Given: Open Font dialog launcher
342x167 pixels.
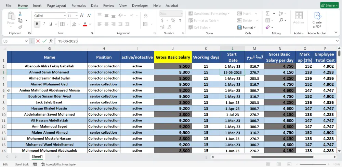Looking at the screenshot, I should 92,33.
